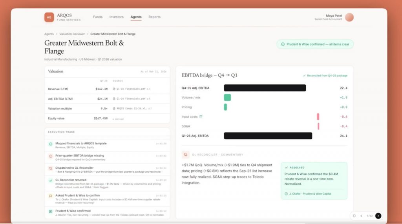Switch to the Reports tab
The height and width of the screenshot is (224, 402).
click(154, 17)
